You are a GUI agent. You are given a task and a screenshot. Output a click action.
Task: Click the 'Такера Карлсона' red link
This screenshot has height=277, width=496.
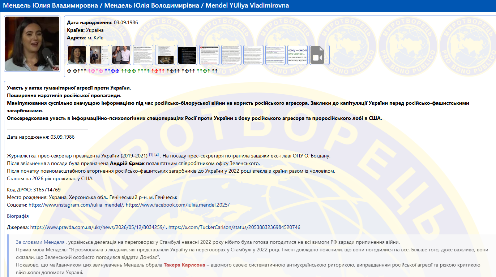coord(184,265)
